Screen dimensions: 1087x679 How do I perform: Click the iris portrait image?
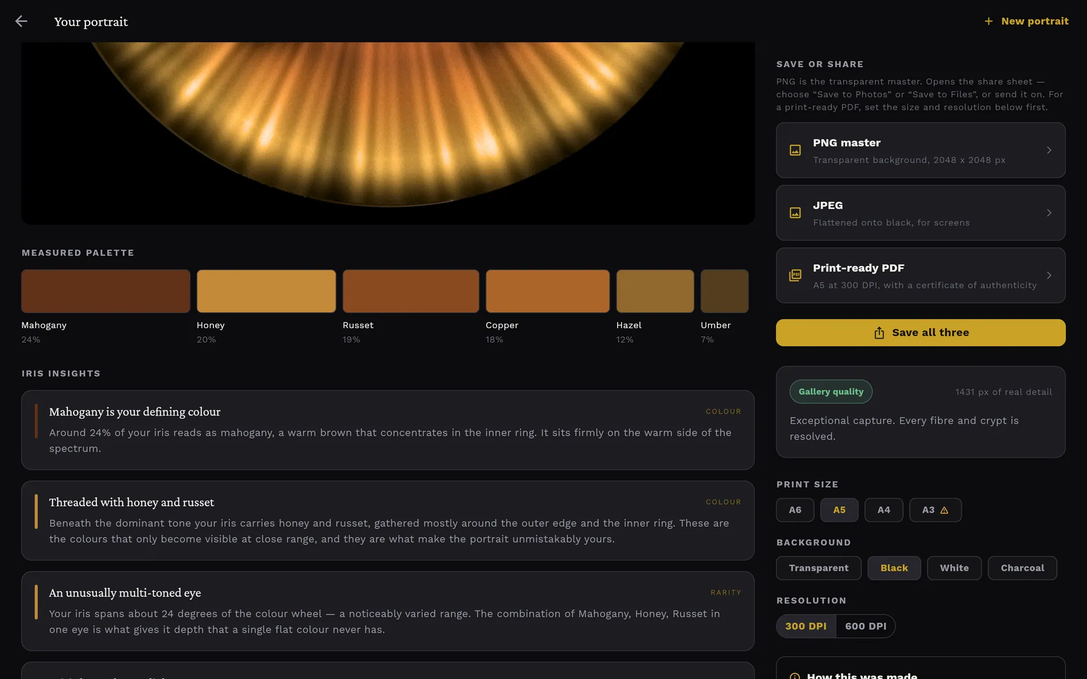pyautogui.click(x=388, y=133)
